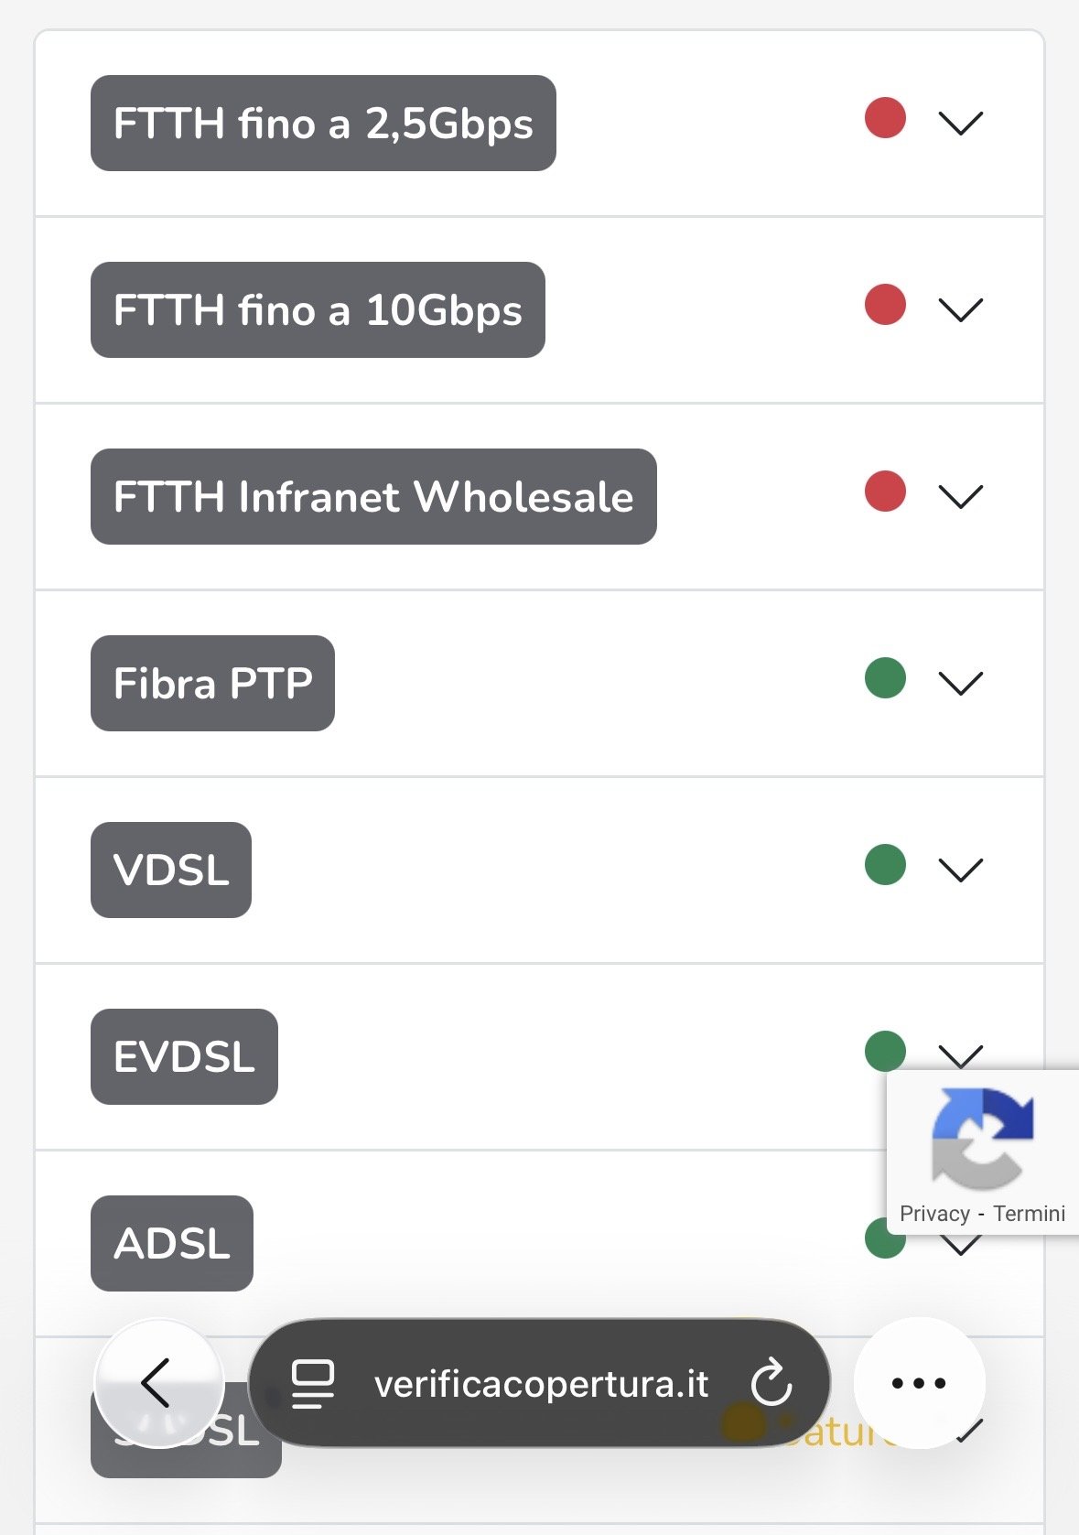Open the reCAPTCHA Privacy link
The width and height of the screenshot is (1079, 1535).
934,1214
